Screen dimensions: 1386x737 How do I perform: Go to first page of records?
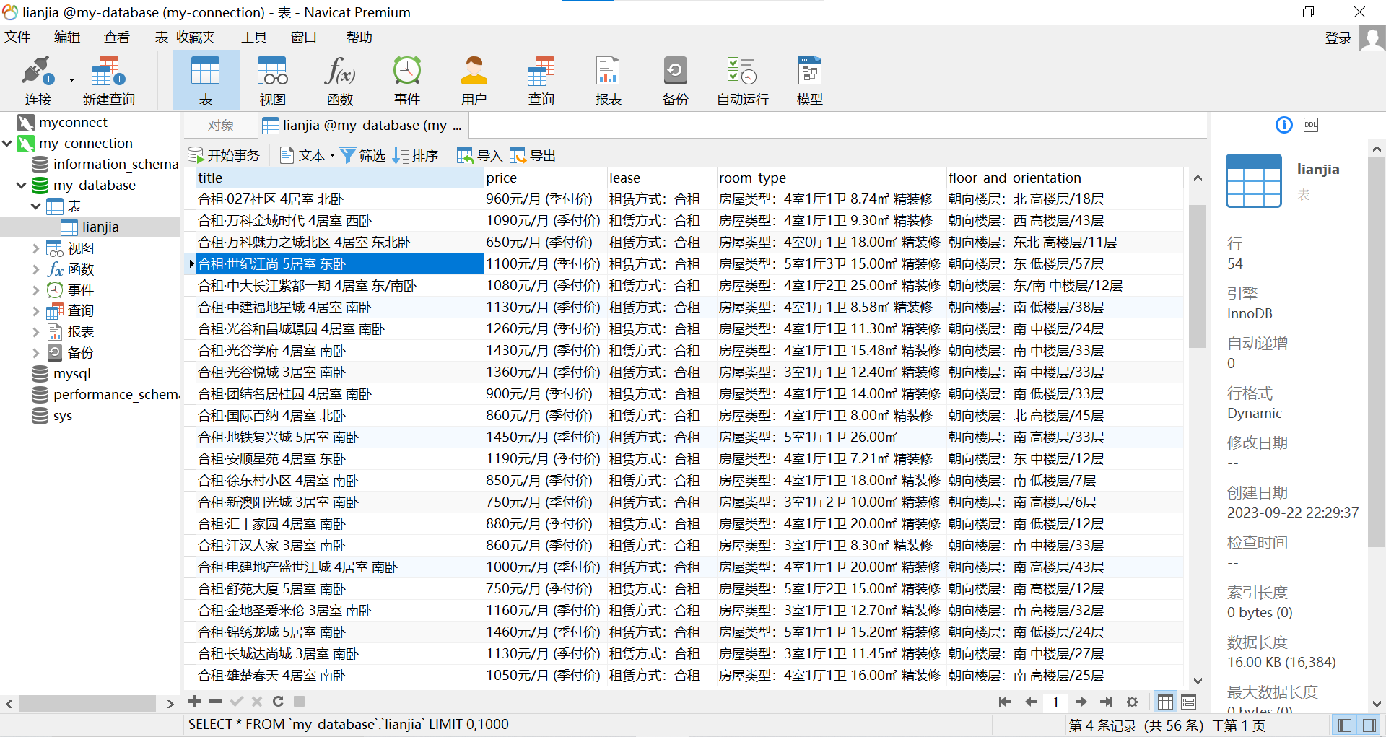tap(1005, 702)
